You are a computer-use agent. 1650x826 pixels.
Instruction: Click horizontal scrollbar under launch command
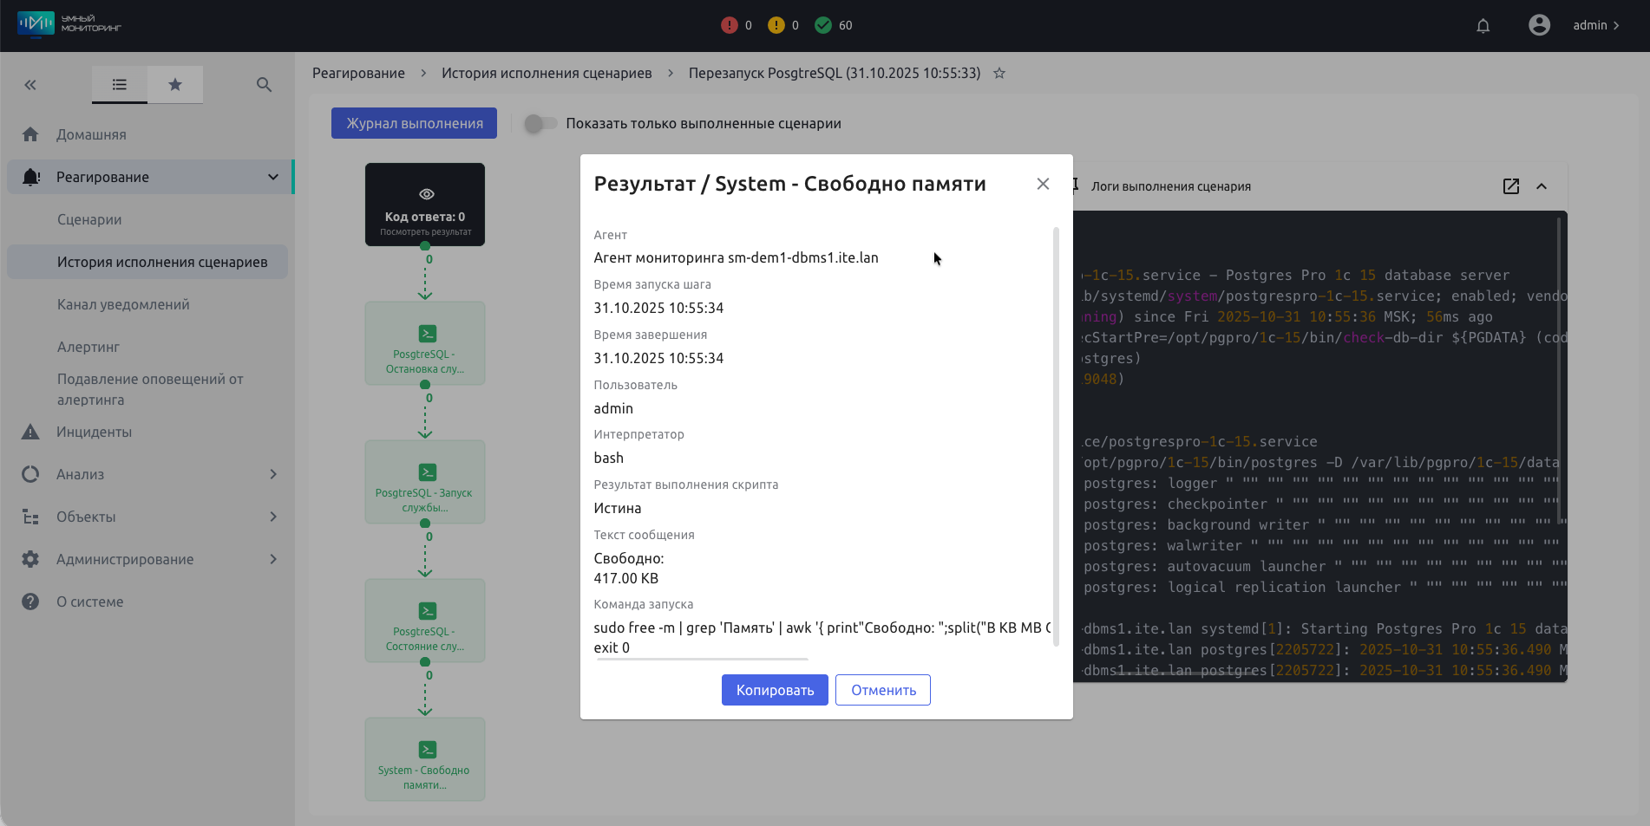pos(703,660)
